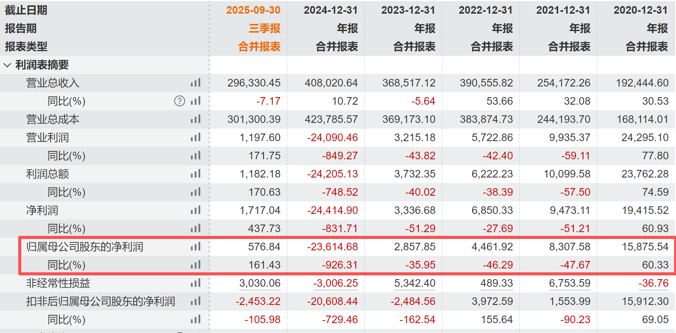Select the 归属母公司股东的净利润 row label

click(x=85, y=247)
